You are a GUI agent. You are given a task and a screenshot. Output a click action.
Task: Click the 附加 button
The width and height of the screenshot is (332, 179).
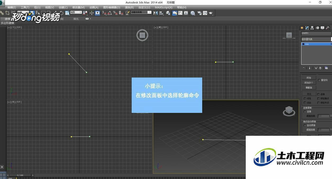point(309,78)
